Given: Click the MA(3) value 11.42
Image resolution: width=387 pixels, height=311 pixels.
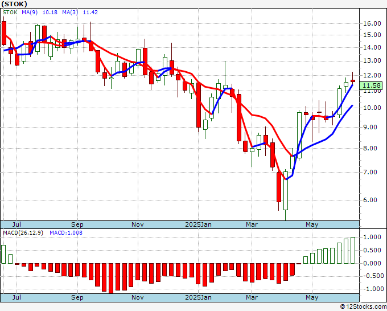Looking at the screenshot, I should pos(90,13).
